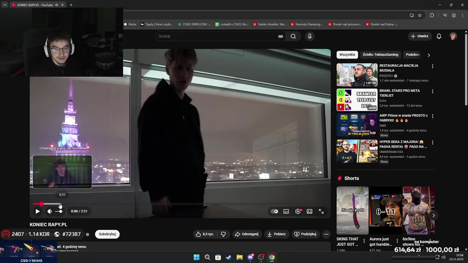Open the Chrome three-dot menu

point(462,15)
